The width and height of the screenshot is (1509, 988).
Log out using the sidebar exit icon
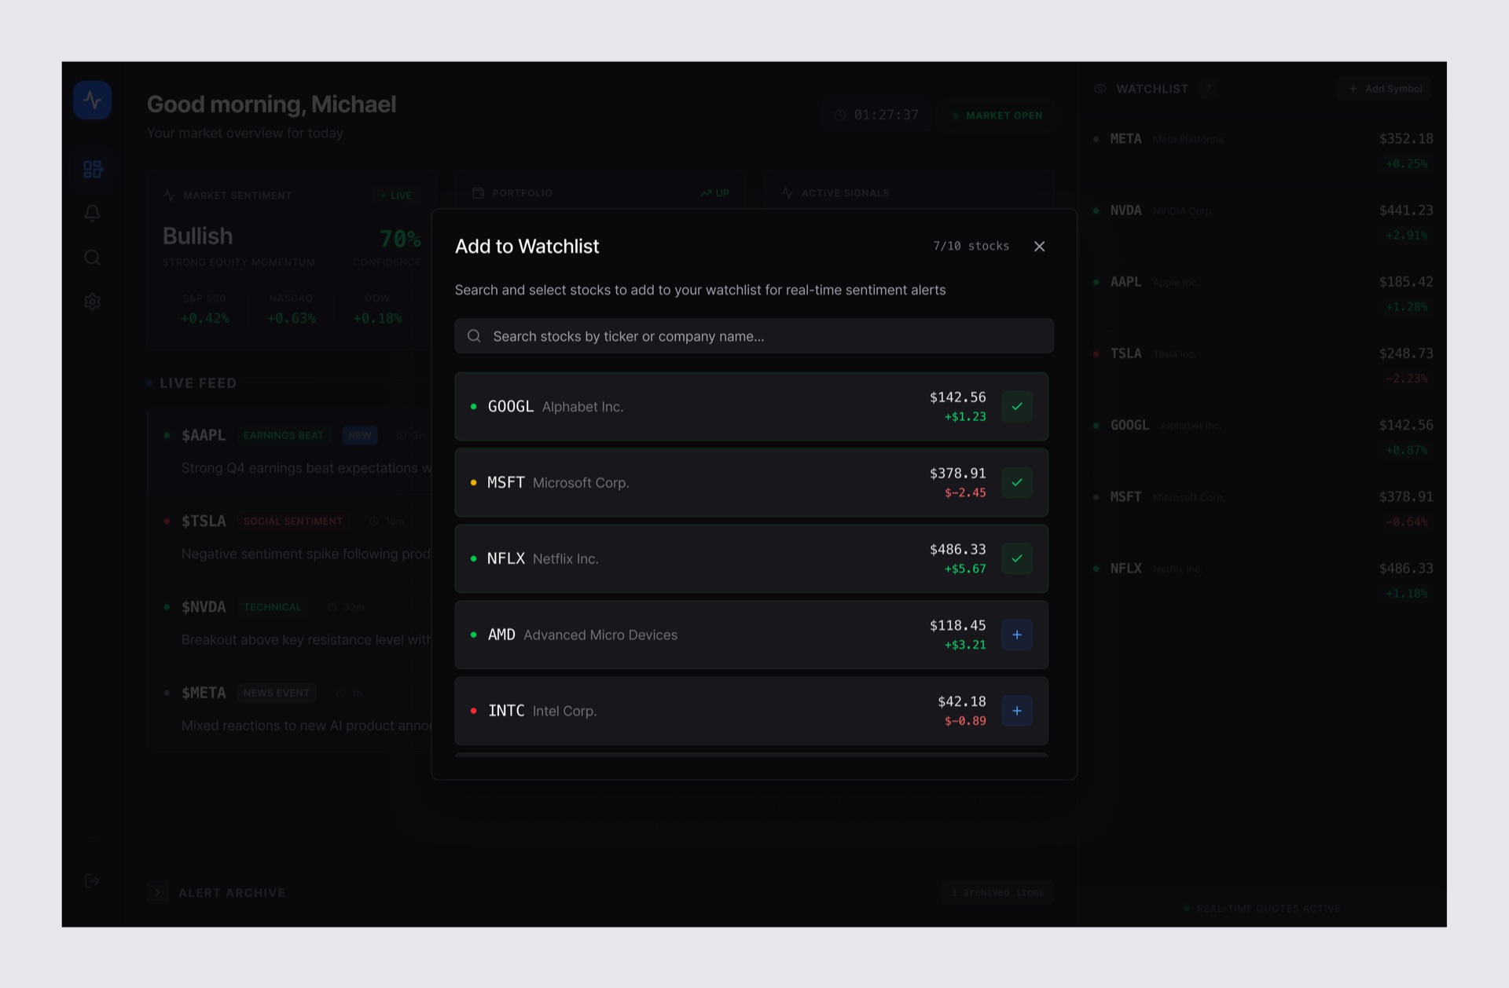click(92, 880)
